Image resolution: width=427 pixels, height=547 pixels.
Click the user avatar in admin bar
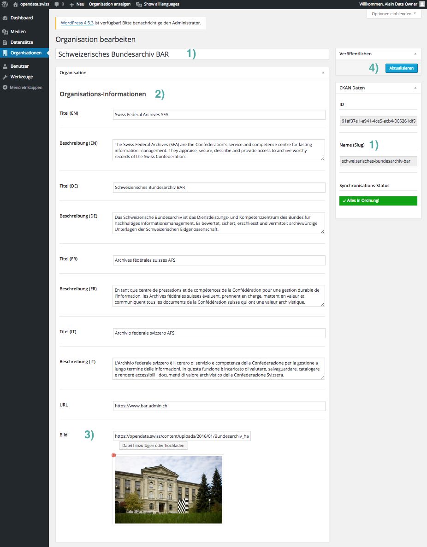(x=421, y=4)
